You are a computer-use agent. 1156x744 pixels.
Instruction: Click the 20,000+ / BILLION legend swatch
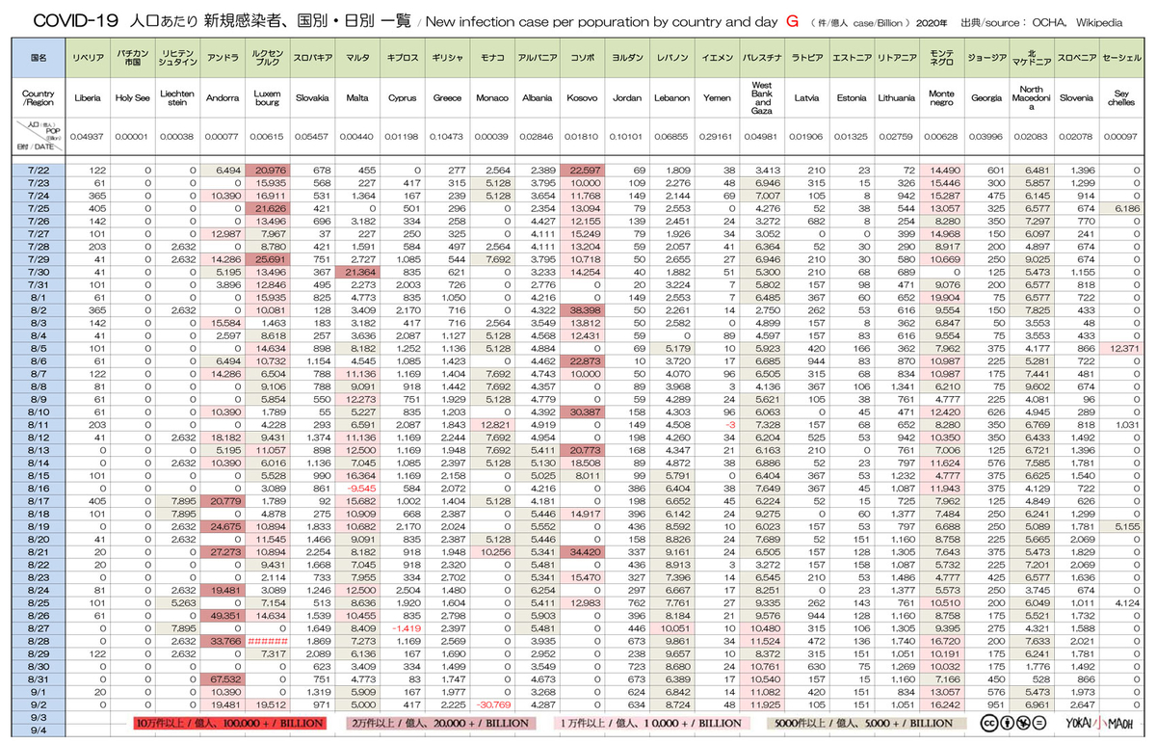tap(440, 723)
